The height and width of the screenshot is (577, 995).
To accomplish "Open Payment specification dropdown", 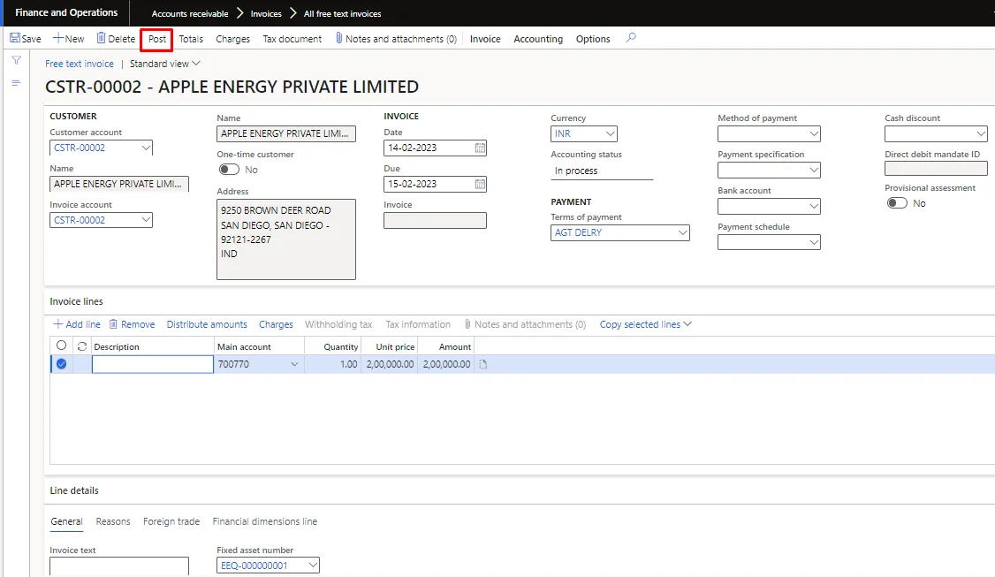I will [814, 171].
